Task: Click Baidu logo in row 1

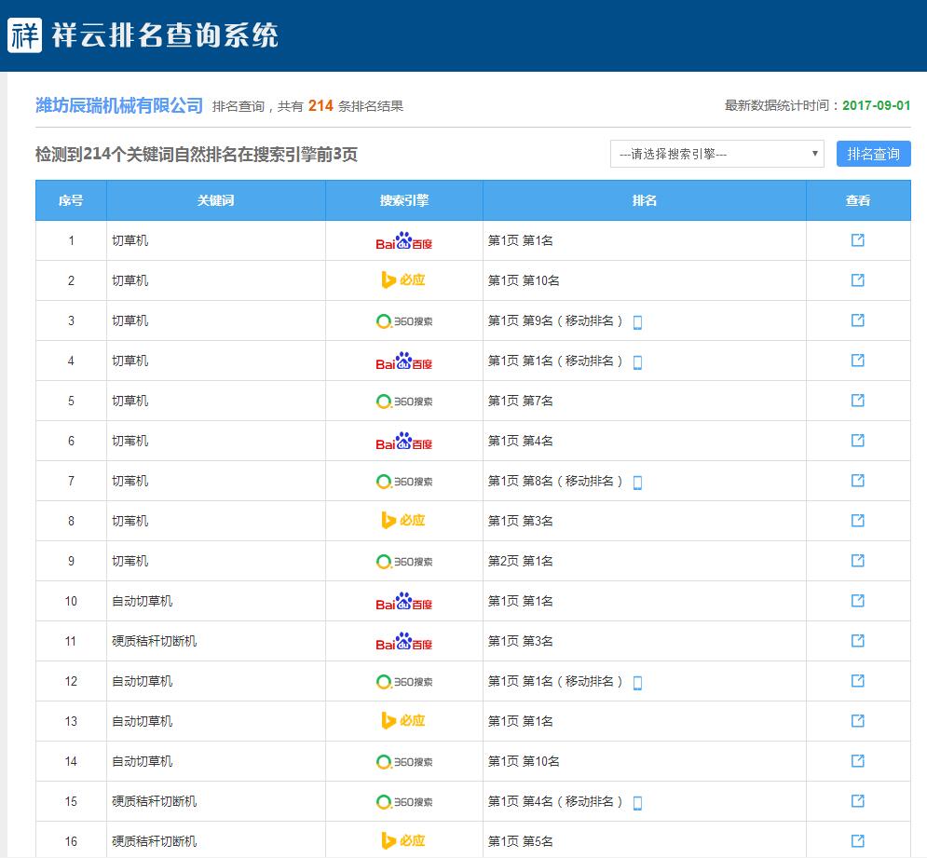Action: pyautogui.click(x=403, y=240)
